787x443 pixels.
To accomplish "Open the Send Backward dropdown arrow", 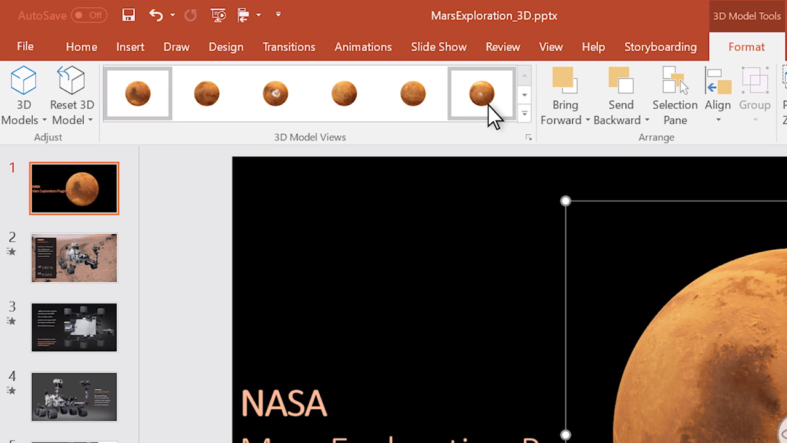I will (647, 121).
